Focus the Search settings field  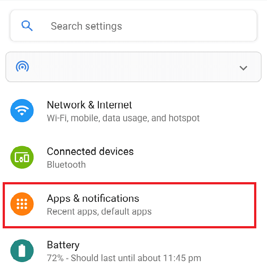[x=133, y=26]
